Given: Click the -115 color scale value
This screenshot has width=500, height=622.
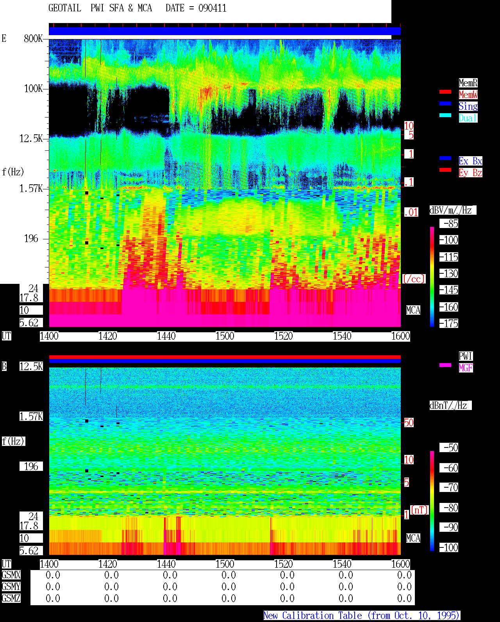Looking at the screenshot, I should [449, 257].
